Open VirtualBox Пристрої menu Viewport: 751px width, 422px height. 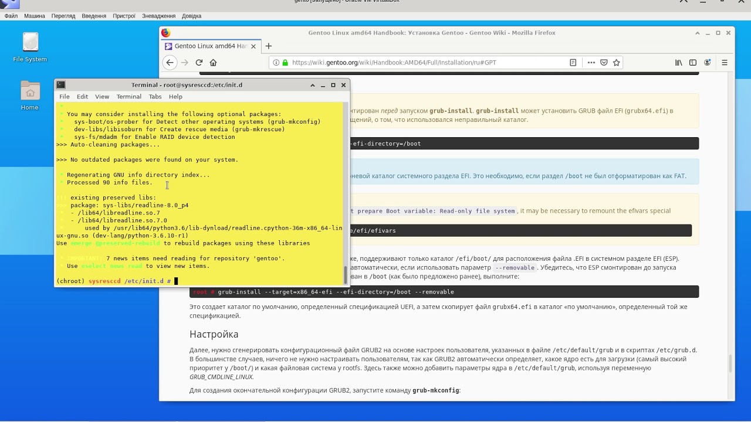tap(124, 16)
